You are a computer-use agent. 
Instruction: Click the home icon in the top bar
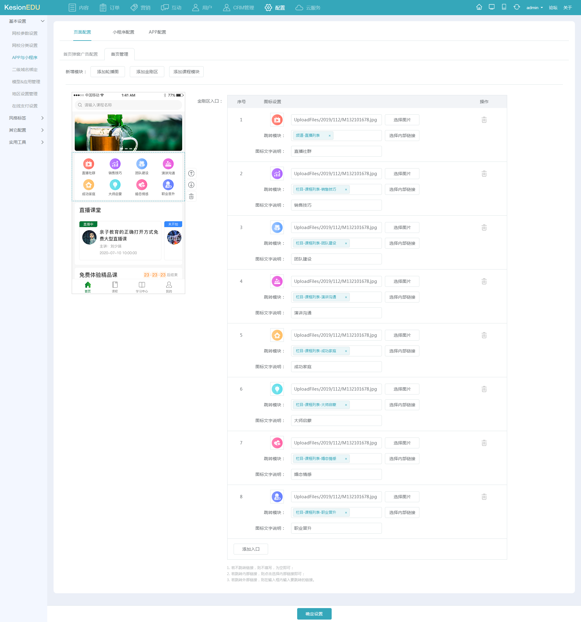pos(479,7)
